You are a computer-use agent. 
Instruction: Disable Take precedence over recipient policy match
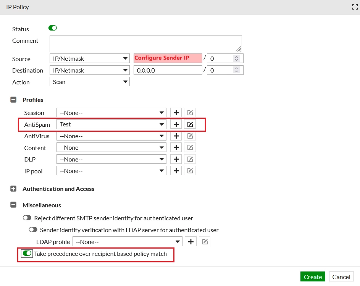click(x=27, y=254)
